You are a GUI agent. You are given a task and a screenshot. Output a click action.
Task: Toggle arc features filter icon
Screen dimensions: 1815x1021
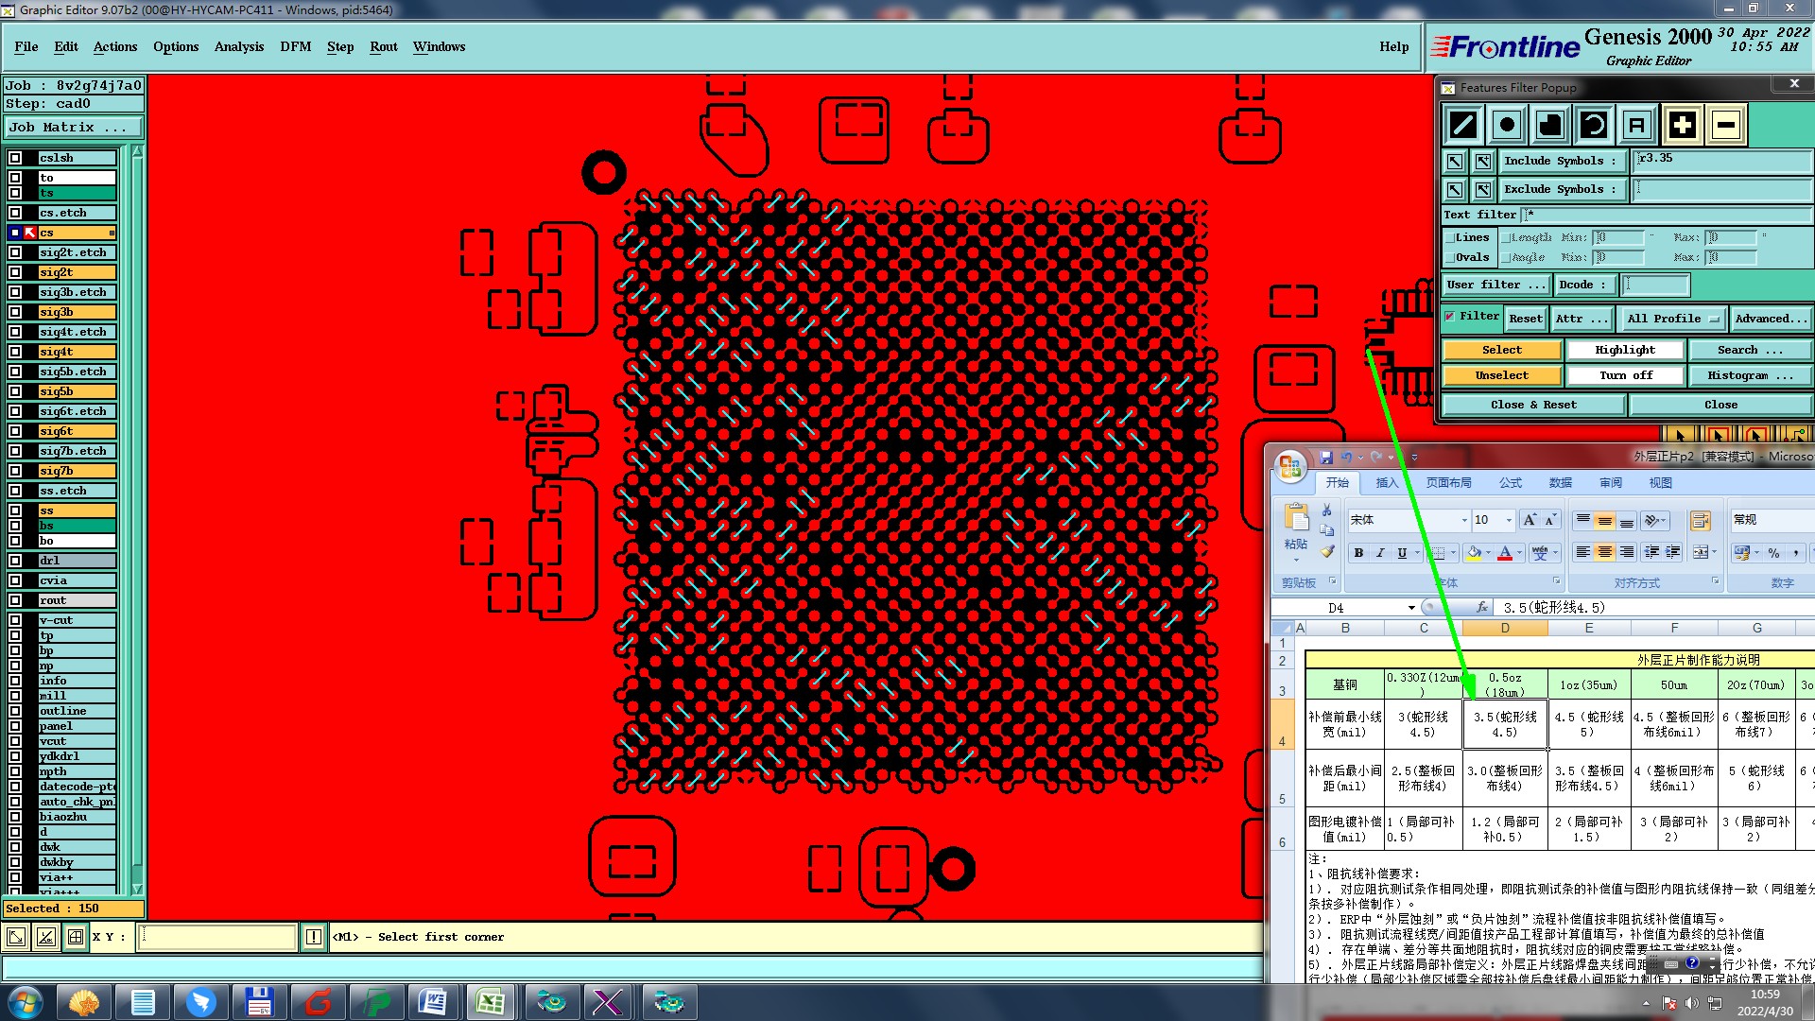[1594, 125]
